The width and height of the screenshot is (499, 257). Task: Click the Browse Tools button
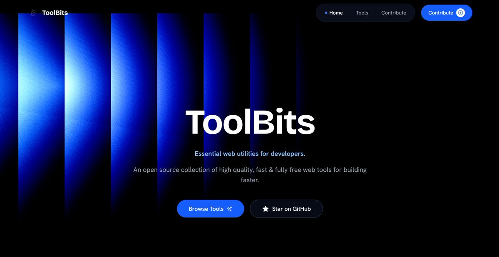tap(210, 209)
